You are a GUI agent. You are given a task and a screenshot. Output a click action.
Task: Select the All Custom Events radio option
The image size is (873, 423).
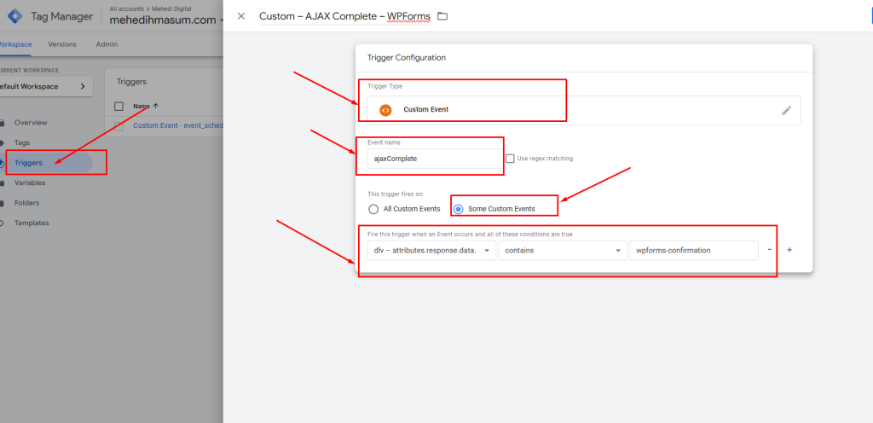373,209
